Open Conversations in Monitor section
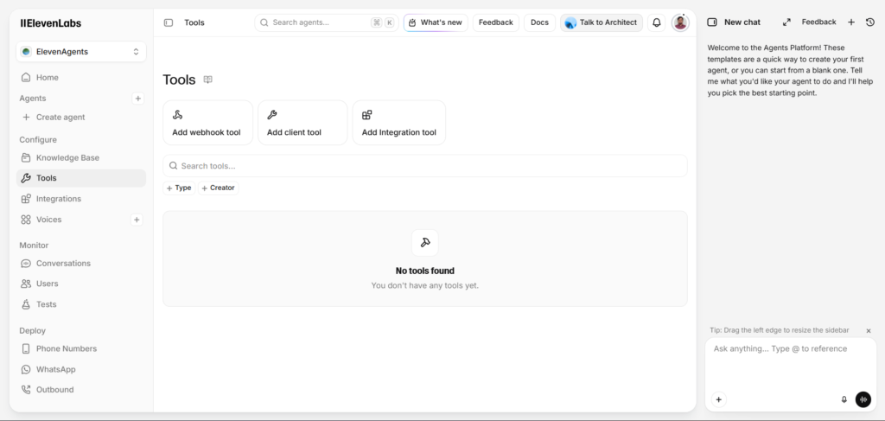 tap(80, 263)
